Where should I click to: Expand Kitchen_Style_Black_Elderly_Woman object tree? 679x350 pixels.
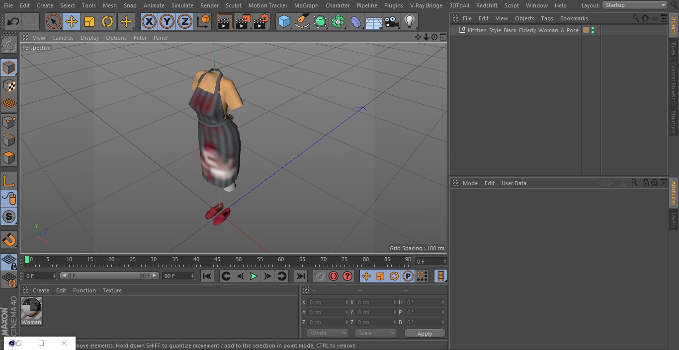coord(454,30)
